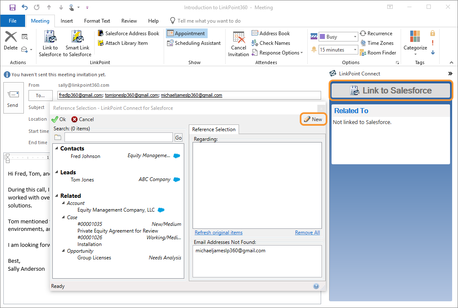
Task: Click the large Link to Salesforce panel button
Action: pos(391,91)
